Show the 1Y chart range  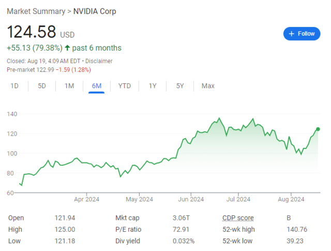(153, 86)
